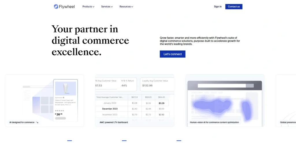Select the January 2023 row label
296x145 pixels.
point(110,103)
